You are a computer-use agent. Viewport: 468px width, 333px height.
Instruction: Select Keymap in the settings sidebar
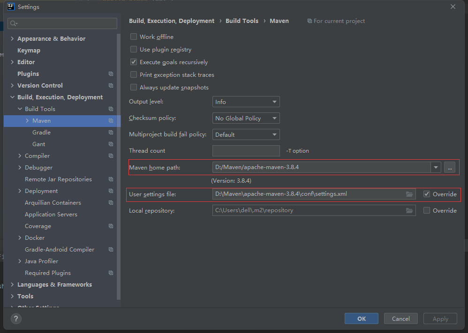tap(29, 50)
